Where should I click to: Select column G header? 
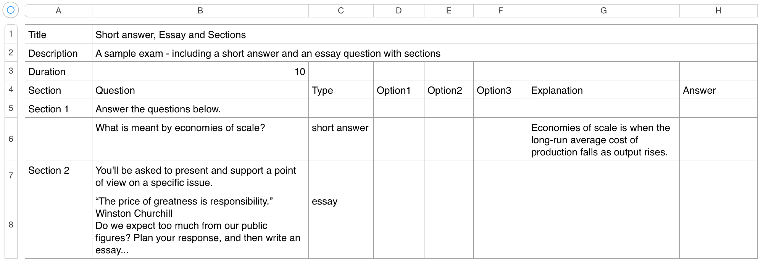point(603,11)
